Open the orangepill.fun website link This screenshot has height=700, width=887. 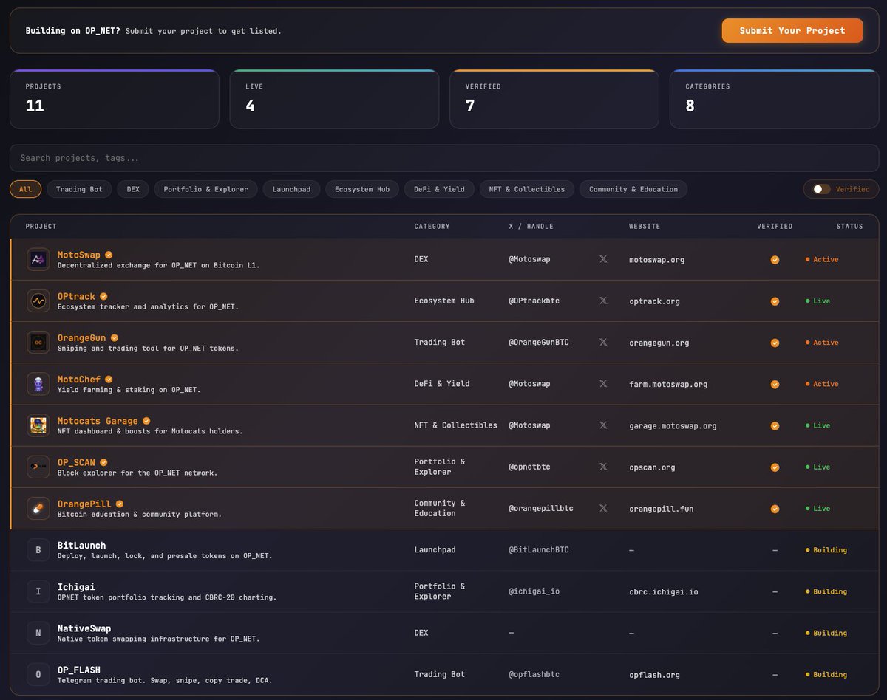coord(662,509)
